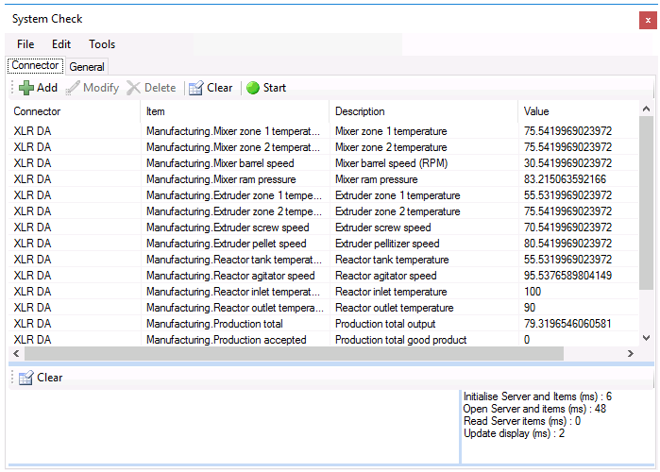Open the File menu
The width and height of the screenshot is (660, 472).
point(25,44)
